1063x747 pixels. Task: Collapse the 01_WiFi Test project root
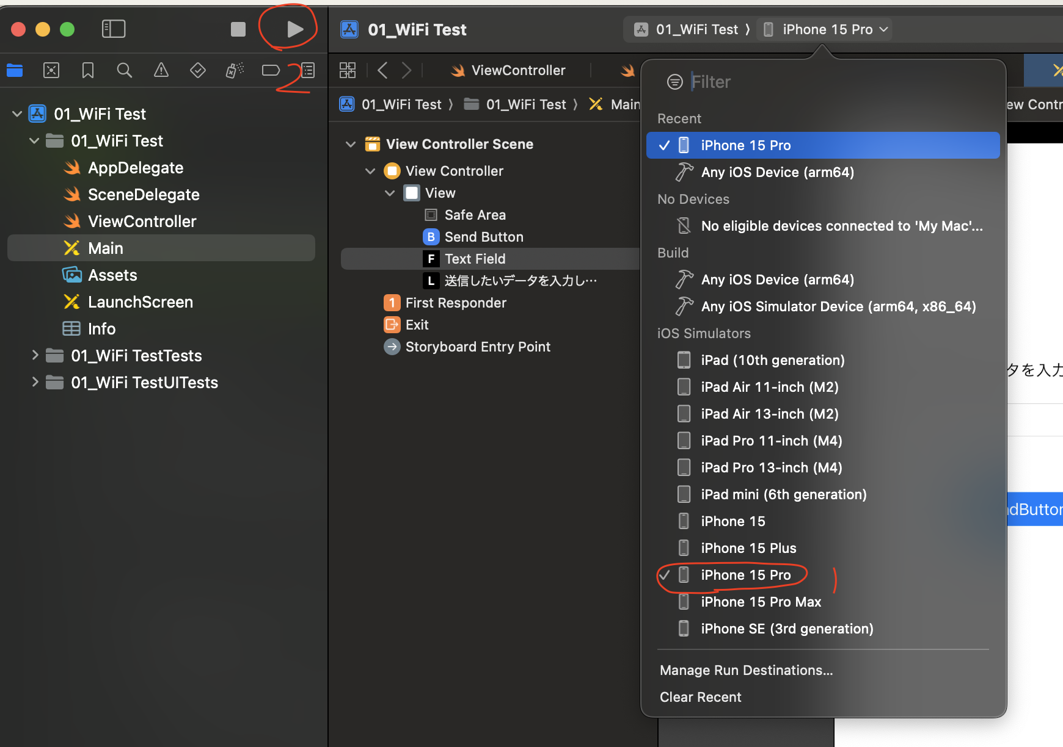(17, 114)
